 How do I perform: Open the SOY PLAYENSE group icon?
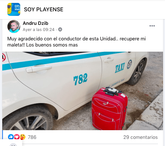click(14, 9)
